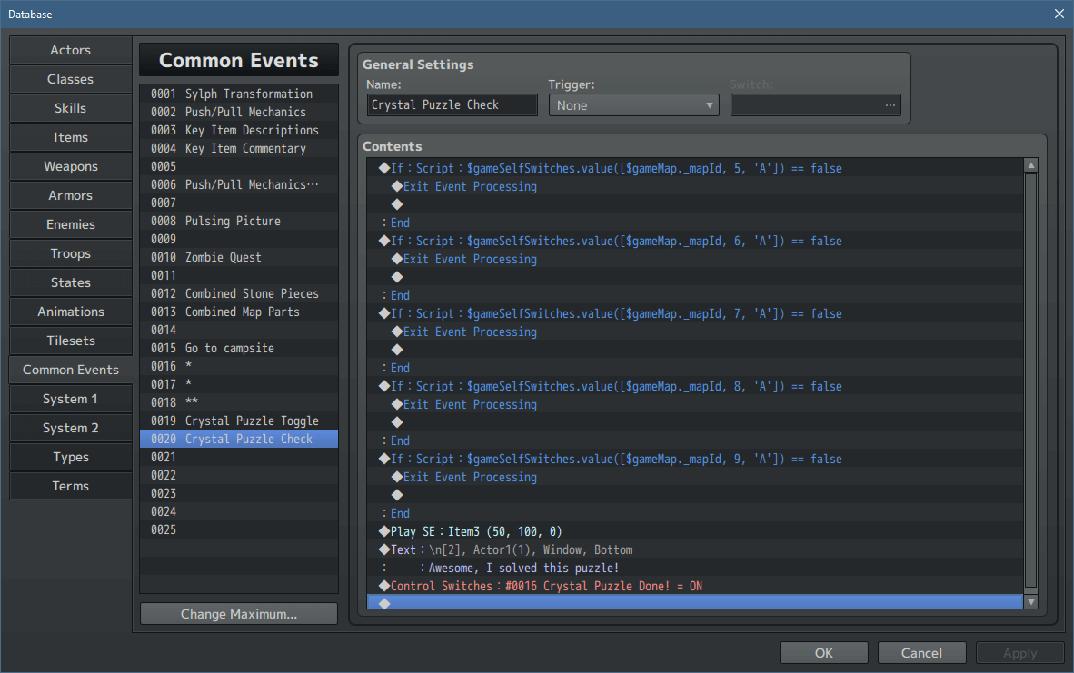The image size is (1074, 673).
Task: Select If script line checking self switch 9
Action: tap(695, 458)
